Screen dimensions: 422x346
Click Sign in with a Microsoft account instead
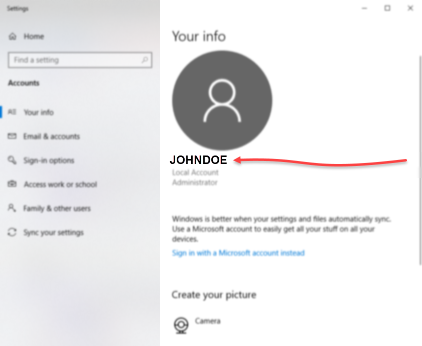[x=238, y=252]
